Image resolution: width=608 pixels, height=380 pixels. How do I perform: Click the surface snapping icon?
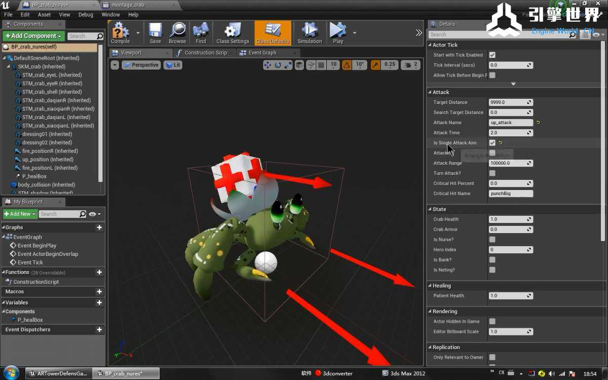click(311, 65)
